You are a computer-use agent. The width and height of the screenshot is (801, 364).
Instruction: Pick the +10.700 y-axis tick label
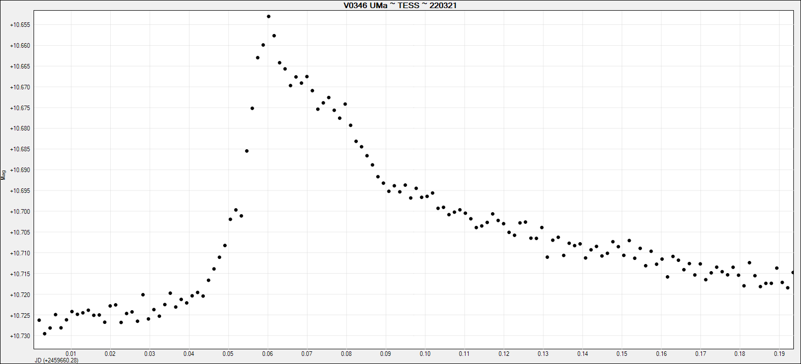(20, 212)
